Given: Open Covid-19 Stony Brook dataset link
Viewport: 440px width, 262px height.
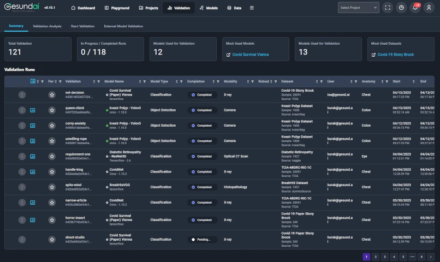Looking at the screenshot, I should coord(395,55).
